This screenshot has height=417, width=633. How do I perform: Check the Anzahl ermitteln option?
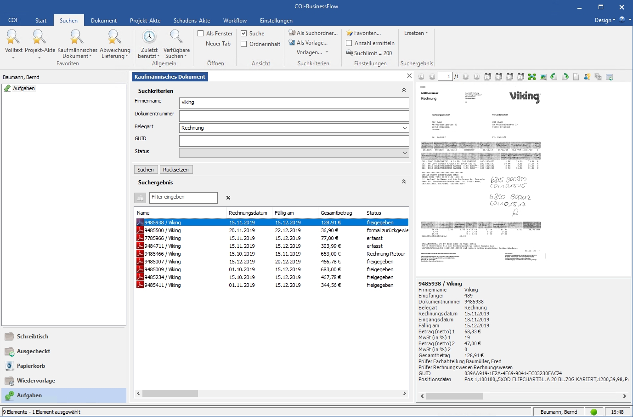(x=349, y=43)
